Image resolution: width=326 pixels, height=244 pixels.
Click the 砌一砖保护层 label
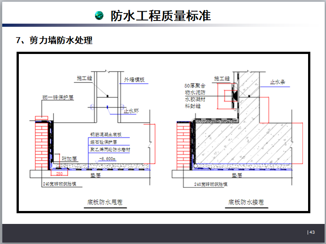[56, 98]
